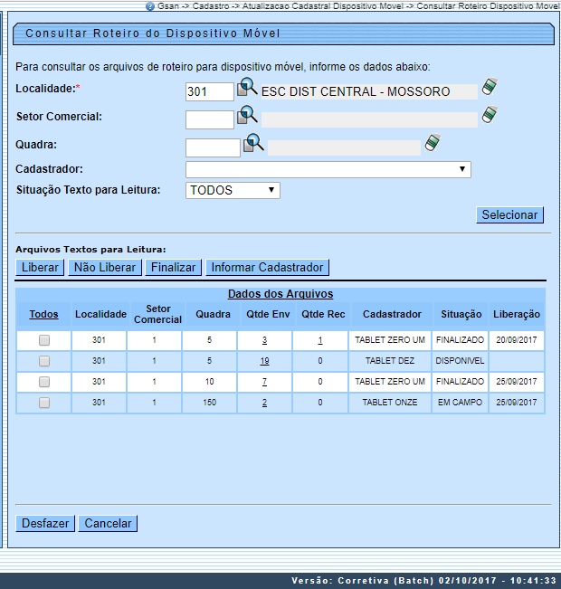
Task: Clear Quadra using the eraser icon
Action: [x=433, y=143]
